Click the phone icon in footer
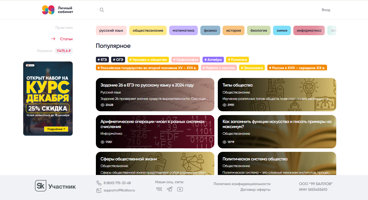The width and height of the screenshot is (368, 200). coord(99,183)
